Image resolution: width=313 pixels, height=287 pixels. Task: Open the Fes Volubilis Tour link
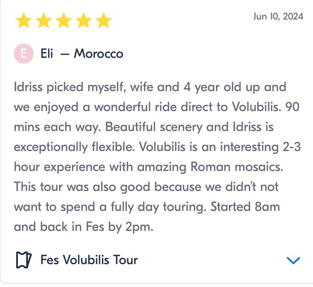(x=89, y=260)
